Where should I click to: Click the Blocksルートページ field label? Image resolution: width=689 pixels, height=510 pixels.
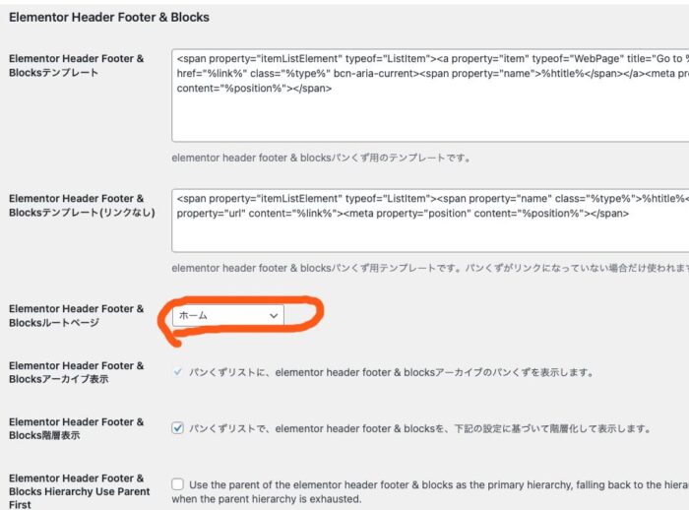click(x=76, y=315)
